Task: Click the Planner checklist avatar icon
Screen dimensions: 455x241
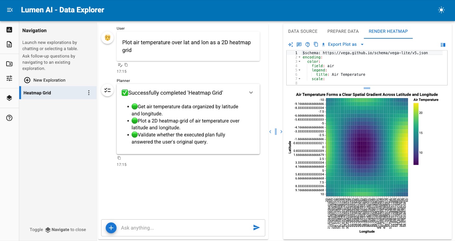Action: (108, 90)
